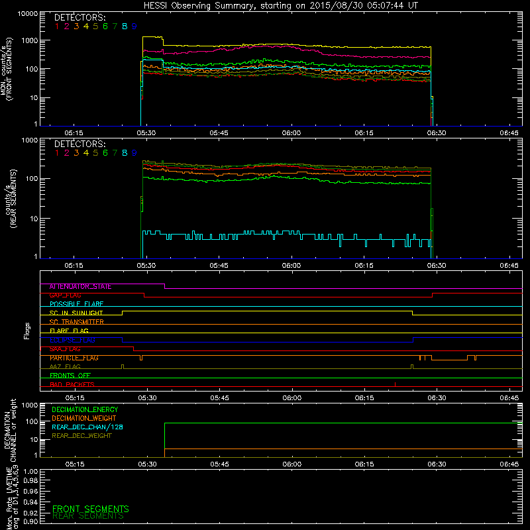Click the REAR_DEC_WEIGHT legend entry

[x=81, y=436]
